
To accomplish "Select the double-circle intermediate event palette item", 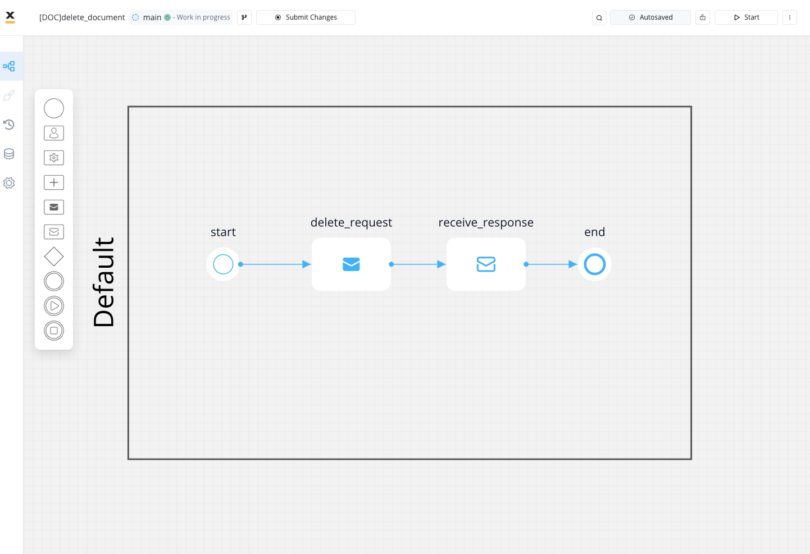I will (54, 281).
